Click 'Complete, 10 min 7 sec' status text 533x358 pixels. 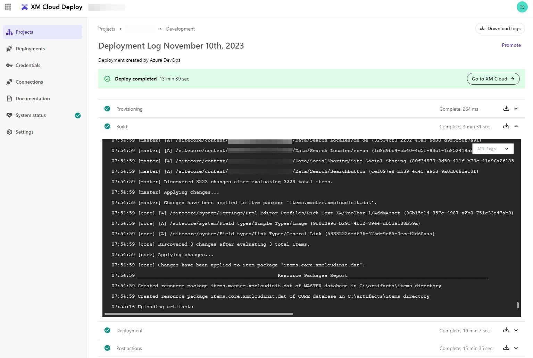pos(465,331)
